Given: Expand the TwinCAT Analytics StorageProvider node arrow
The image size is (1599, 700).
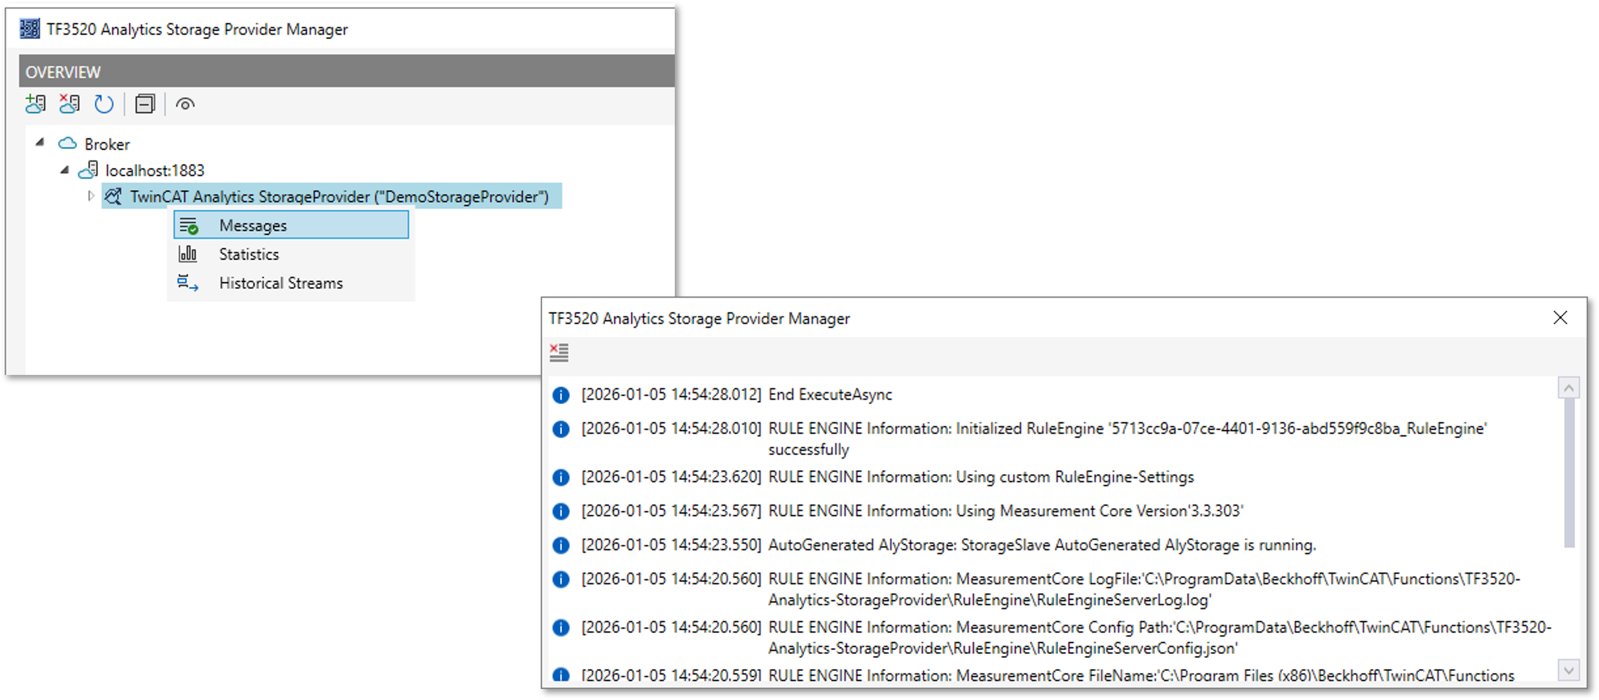Looking at the screenshot, I should click(91, 196).
